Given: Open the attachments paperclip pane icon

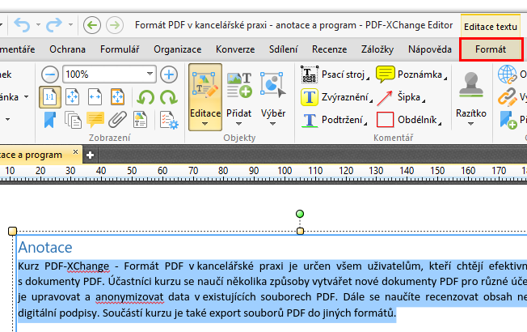Looking at the screenshot, I should [x=118, y=120].
